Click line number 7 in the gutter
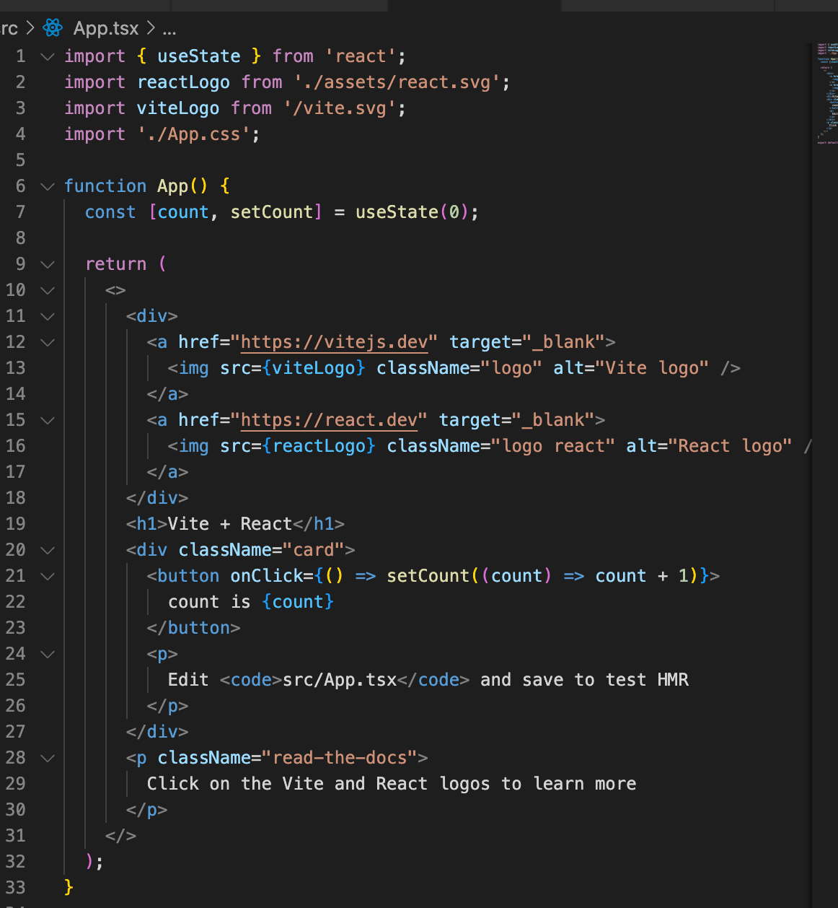Screen dimensions: 838x908 point(20,211)
